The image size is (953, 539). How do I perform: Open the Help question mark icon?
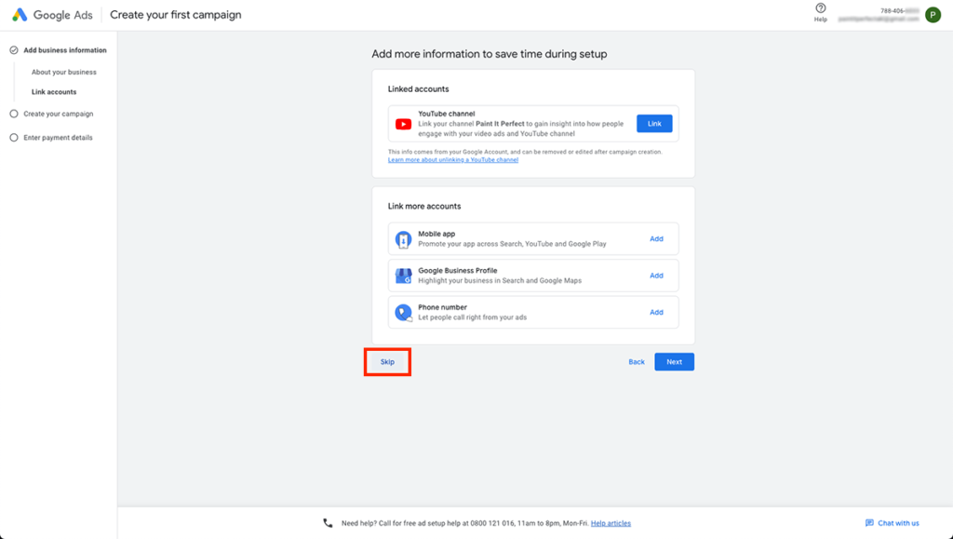(820, 8)
